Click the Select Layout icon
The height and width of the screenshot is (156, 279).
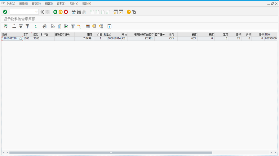(94, 26)
